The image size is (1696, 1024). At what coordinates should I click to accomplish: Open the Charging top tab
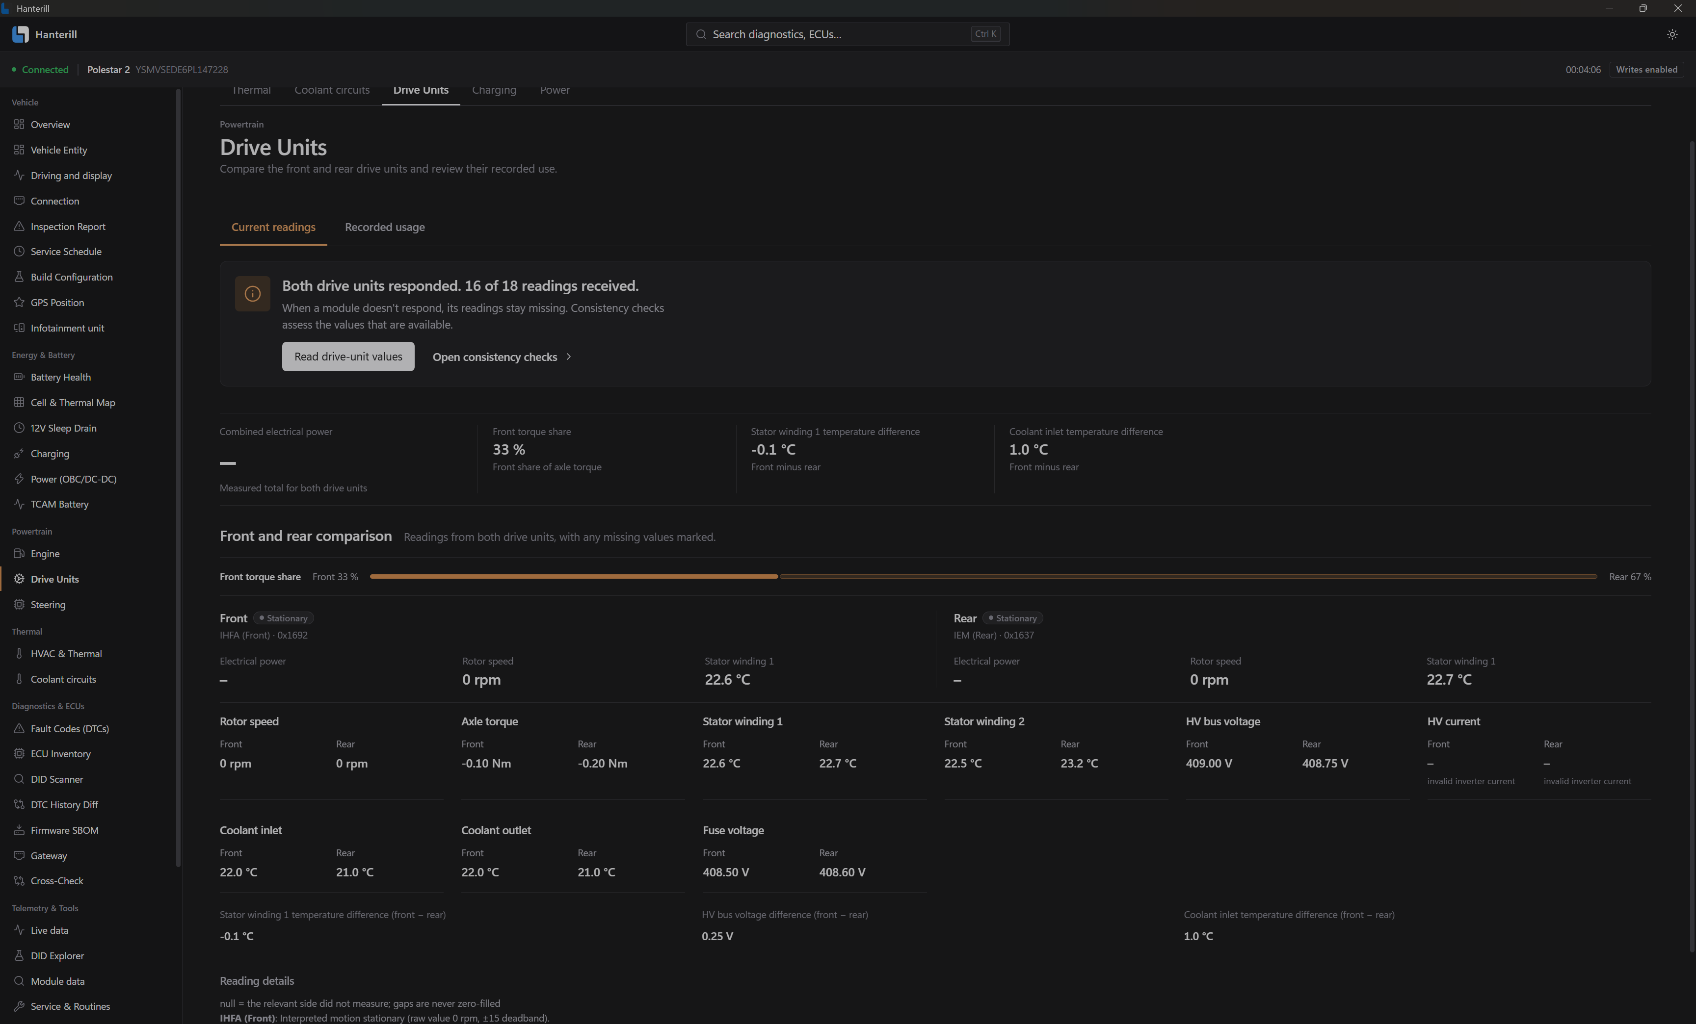[494, 90]
